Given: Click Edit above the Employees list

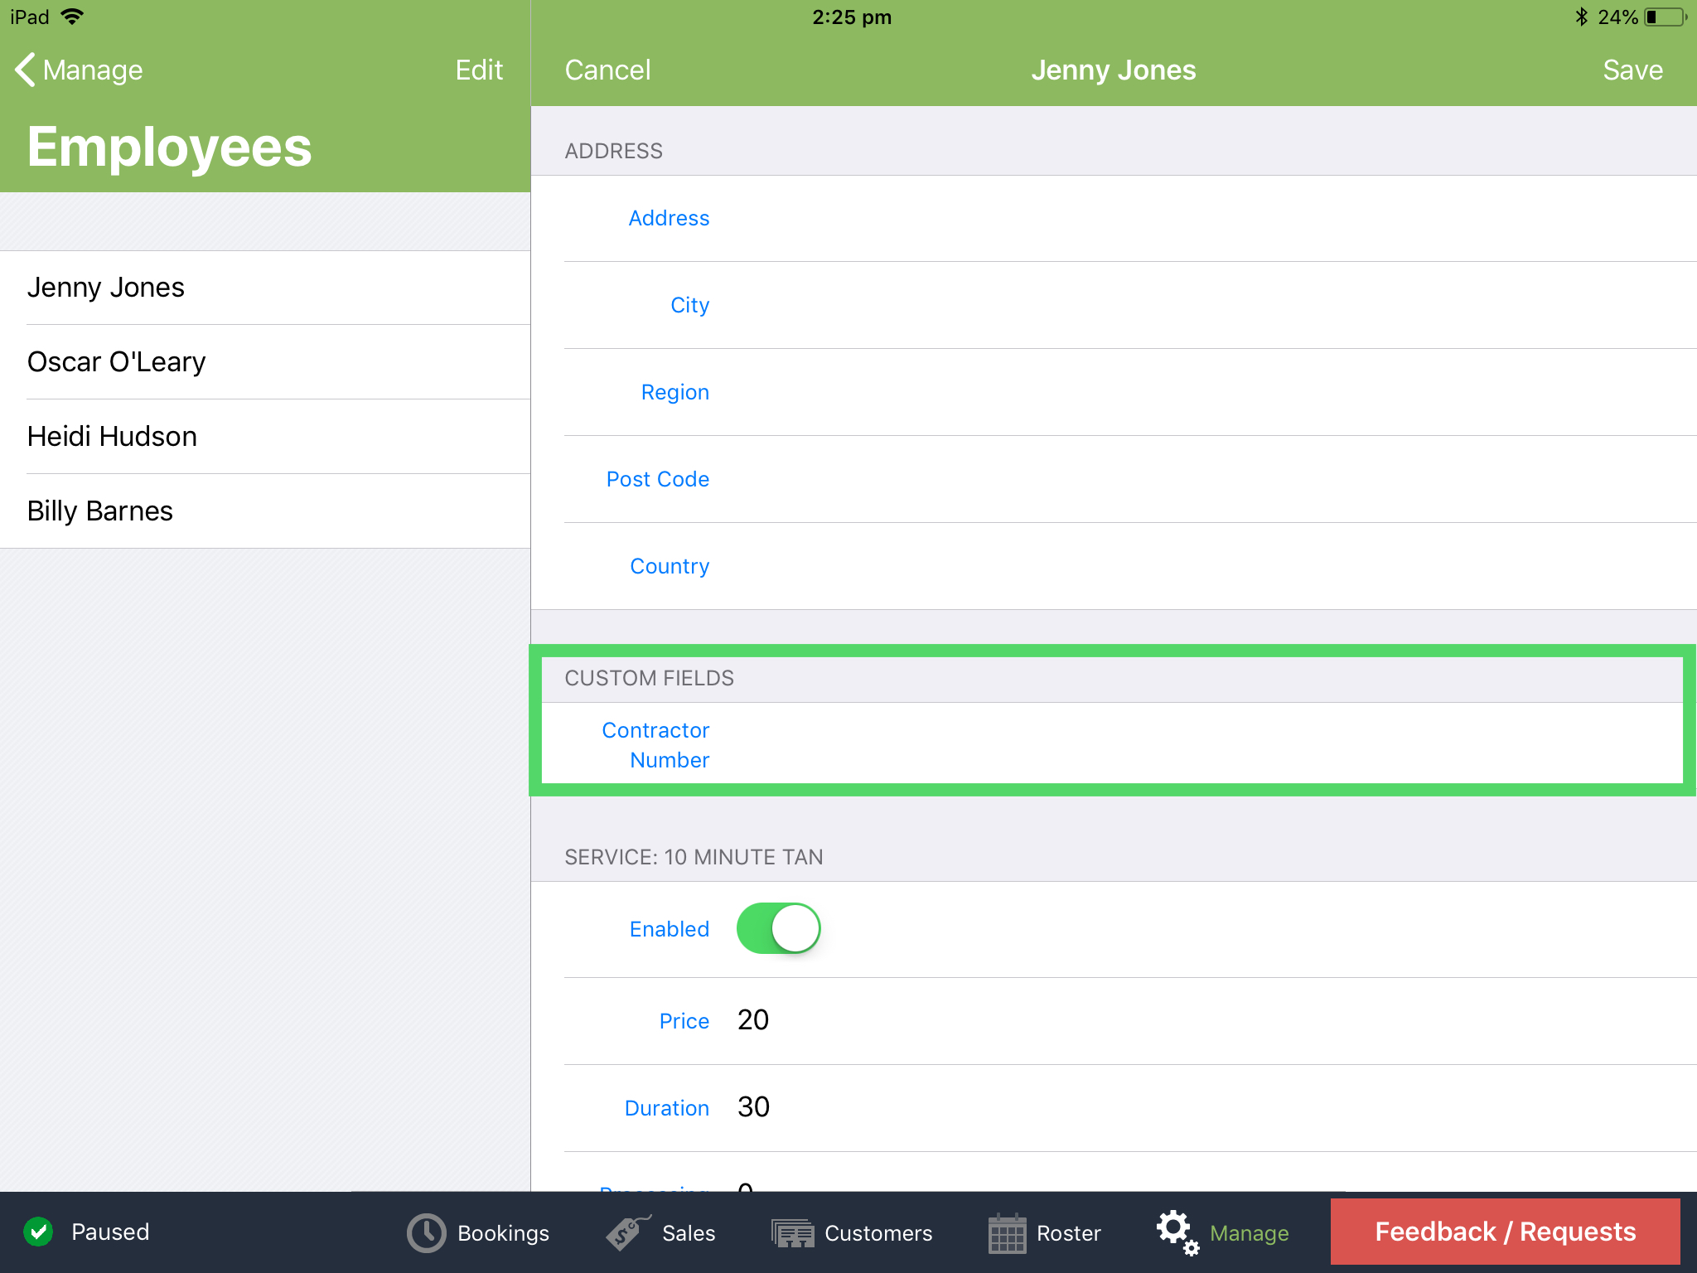Looking at the screenshot, I should point(479,70).
